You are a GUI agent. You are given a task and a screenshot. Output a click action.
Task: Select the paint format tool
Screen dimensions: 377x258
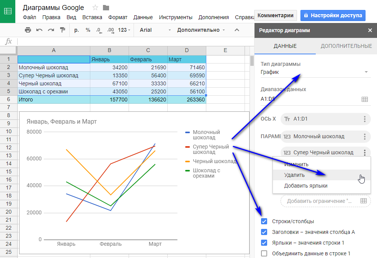62,30
